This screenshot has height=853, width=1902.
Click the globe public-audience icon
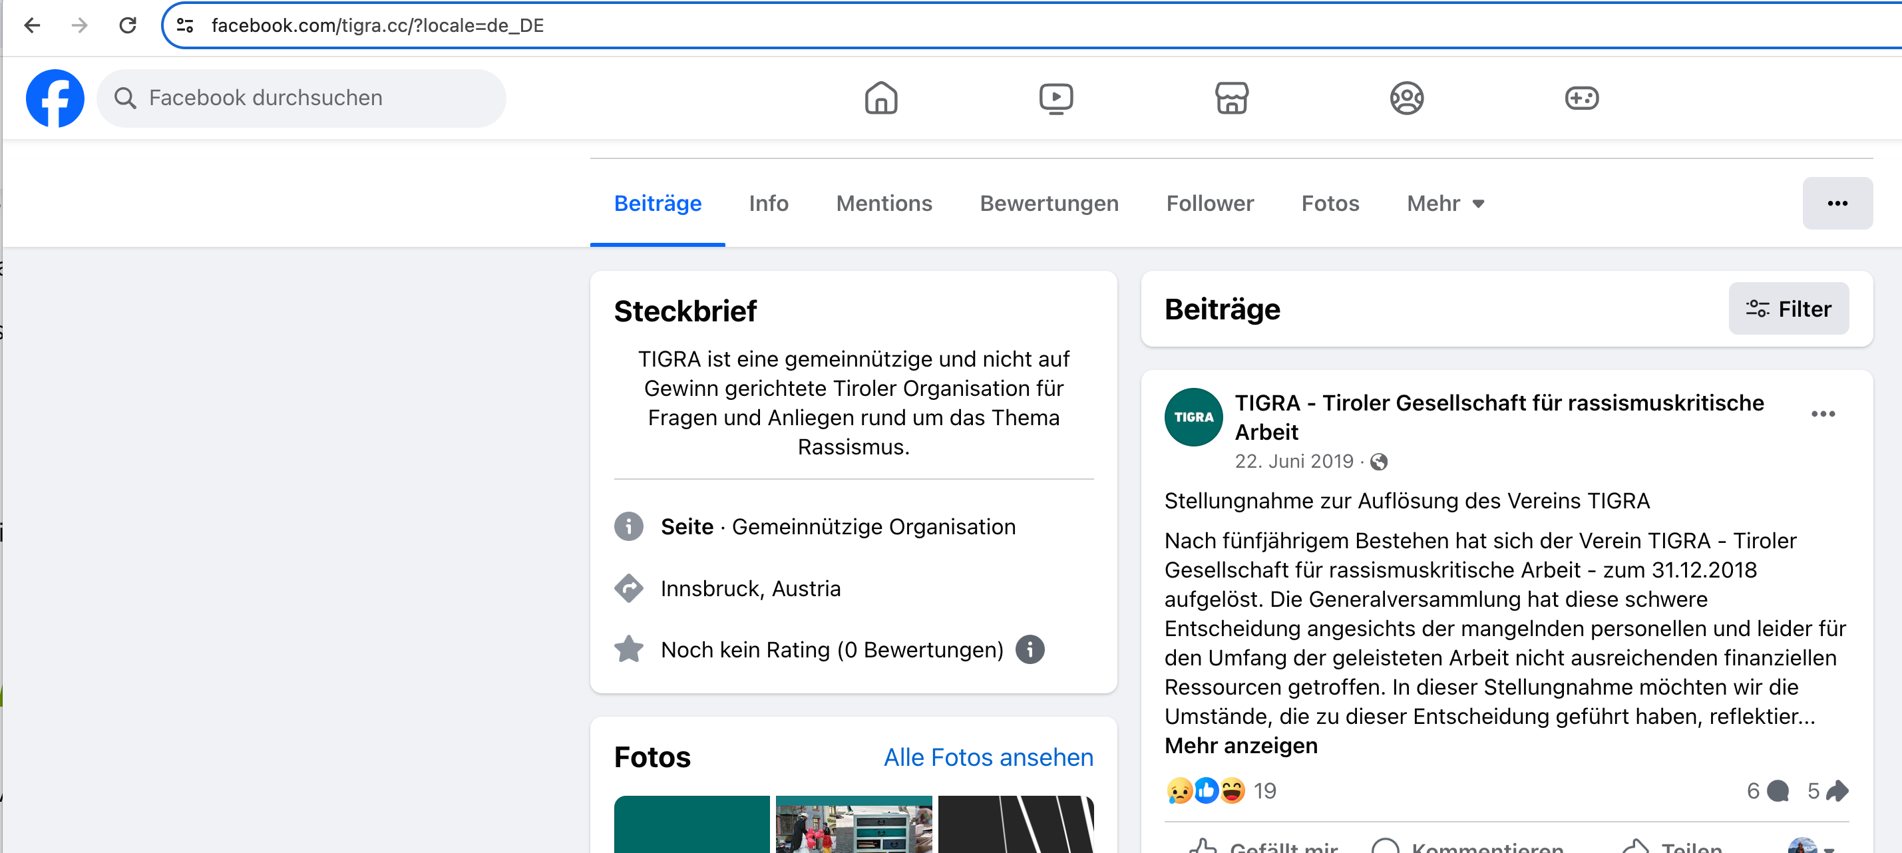pos(1378,462)
